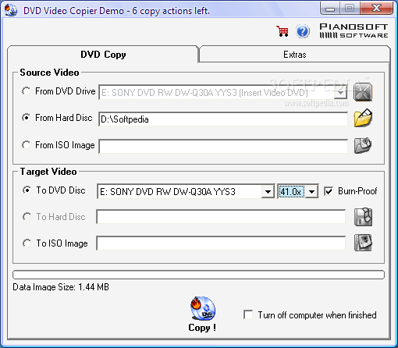Select the To DVD Disc radio button
398x348 pixels.
coord(27,190)
